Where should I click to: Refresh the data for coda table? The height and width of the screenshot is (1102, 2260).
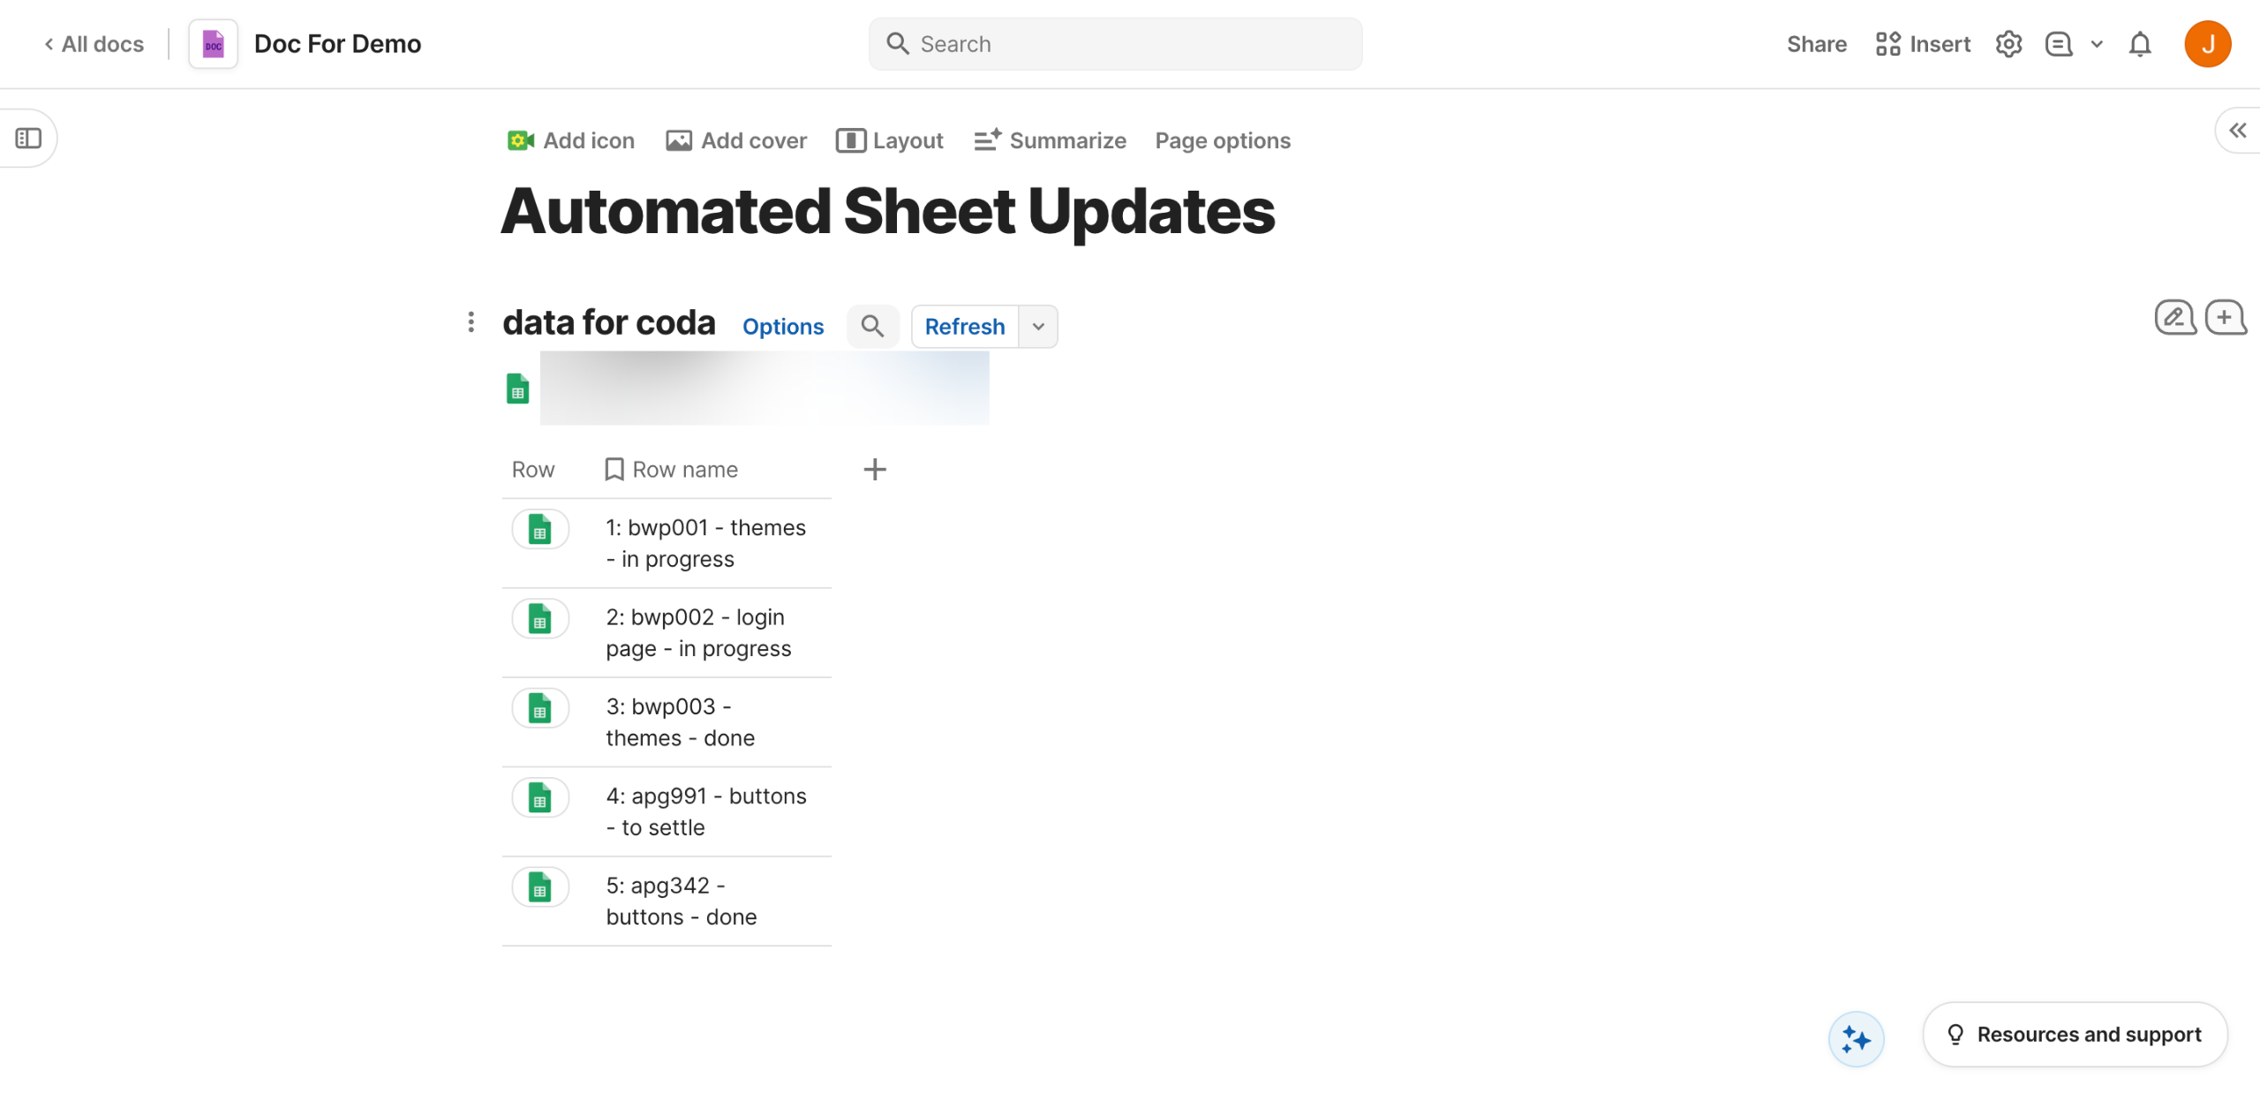click(964, 327)
